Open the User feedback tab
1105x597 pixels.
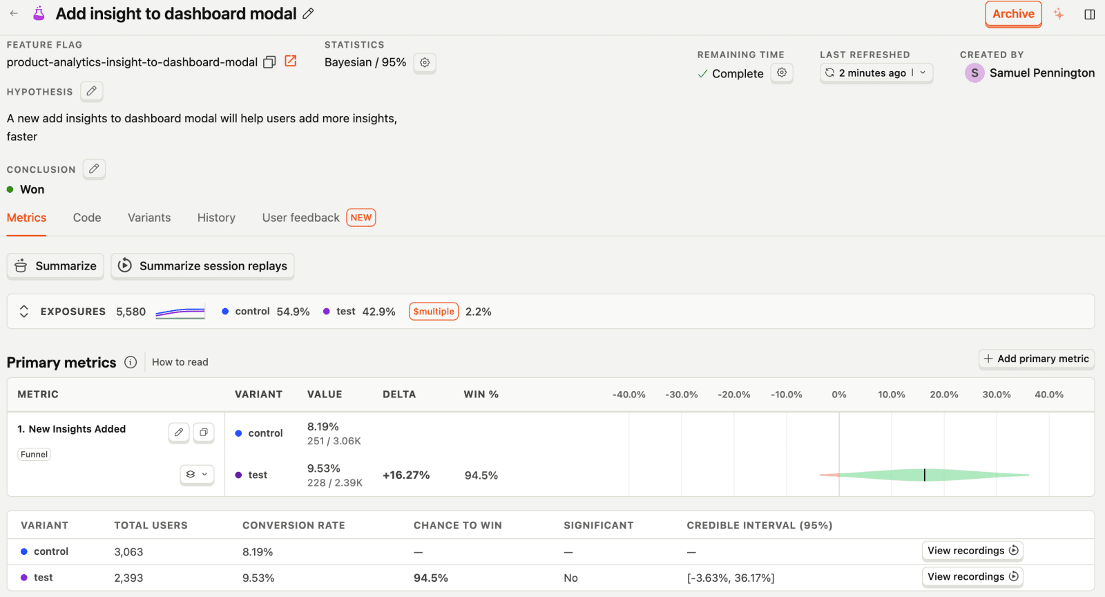point(301,218)
